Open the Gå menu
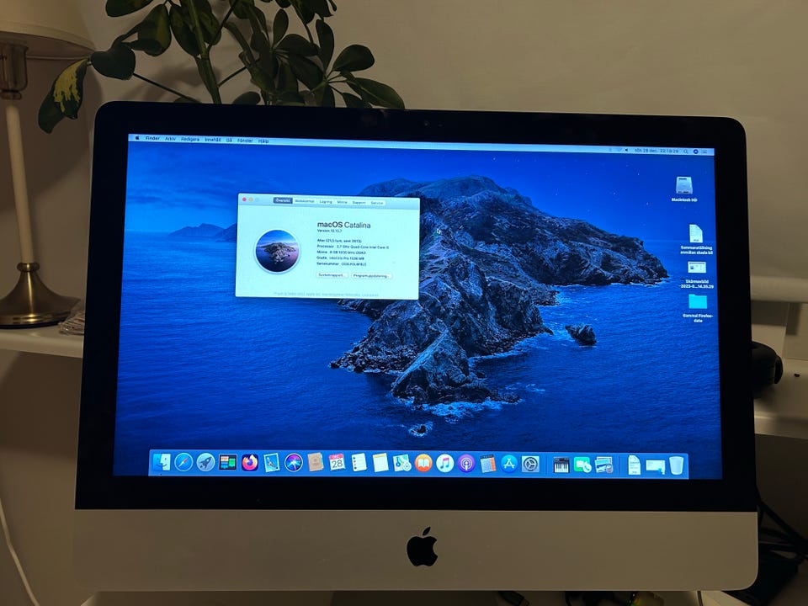The width and height of the screenshot is (808, 606). (229, 141)
